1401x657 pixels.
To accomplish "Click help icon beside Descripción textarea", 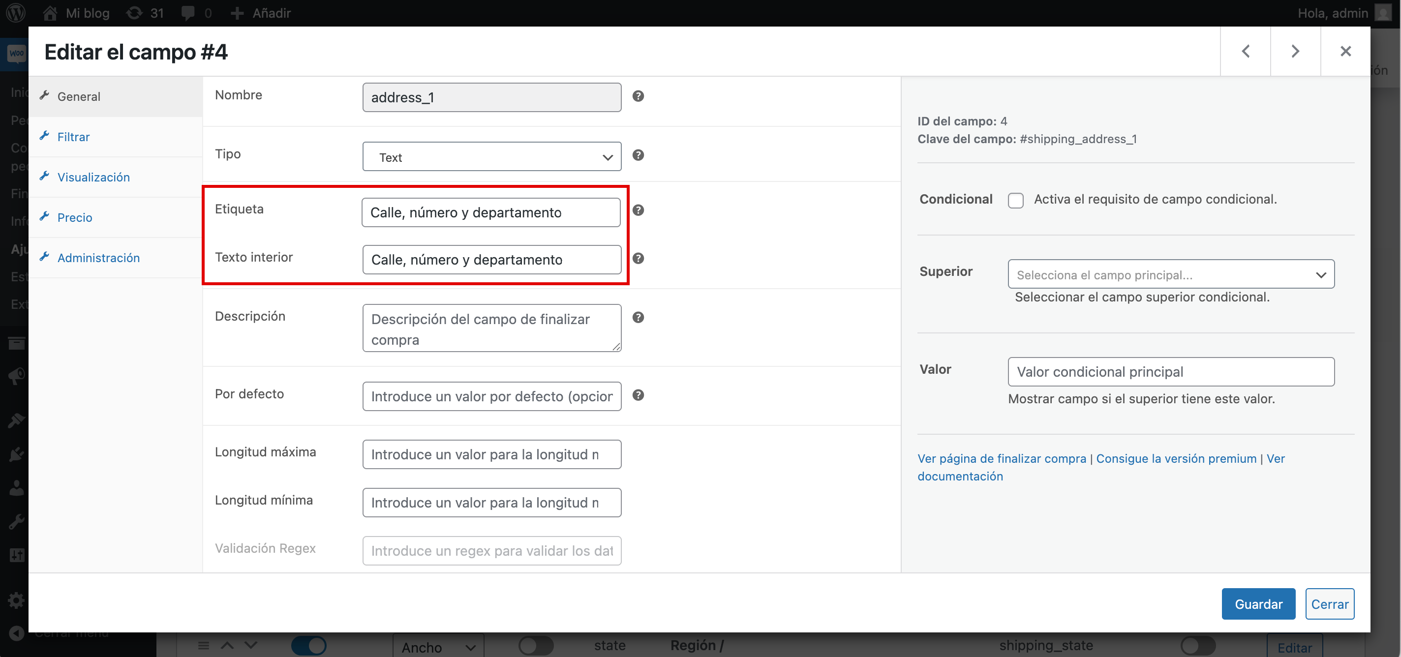I will click(x=638, y=318).
